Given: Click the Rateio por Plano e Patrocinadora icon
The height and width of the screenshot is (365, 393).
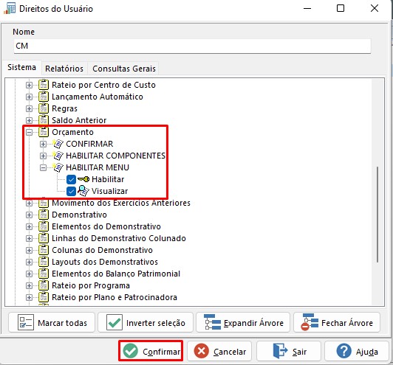Looking at the screenshot, I should pyautogui.click(x=44, y=297).
